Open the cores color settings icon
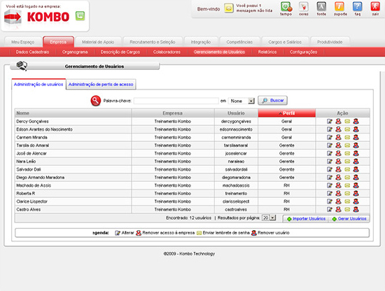 (304, 6)
